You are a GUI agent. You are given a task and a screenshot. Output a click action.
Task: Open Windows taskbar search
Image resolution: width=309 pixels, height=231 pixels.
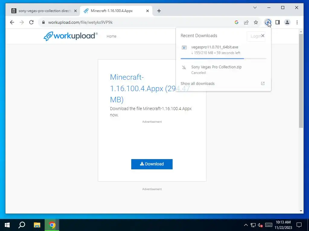tap(22, 225)
